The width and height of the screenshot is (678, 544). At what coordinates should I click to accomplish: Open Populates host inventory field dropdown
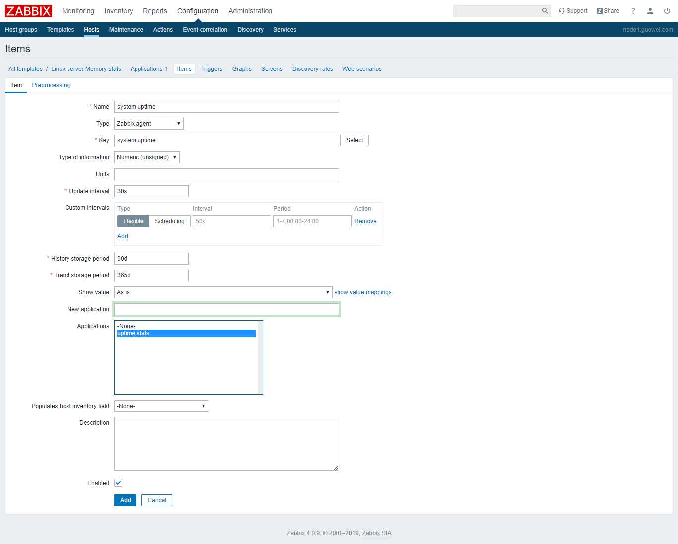pos(161,406)
